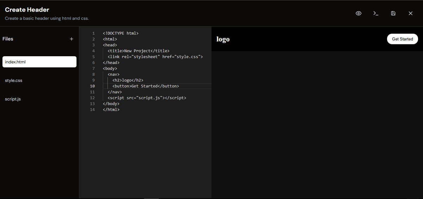Close the Create Header editor
The width and height of the screenshot is (423, 199).
coord(410,13)
